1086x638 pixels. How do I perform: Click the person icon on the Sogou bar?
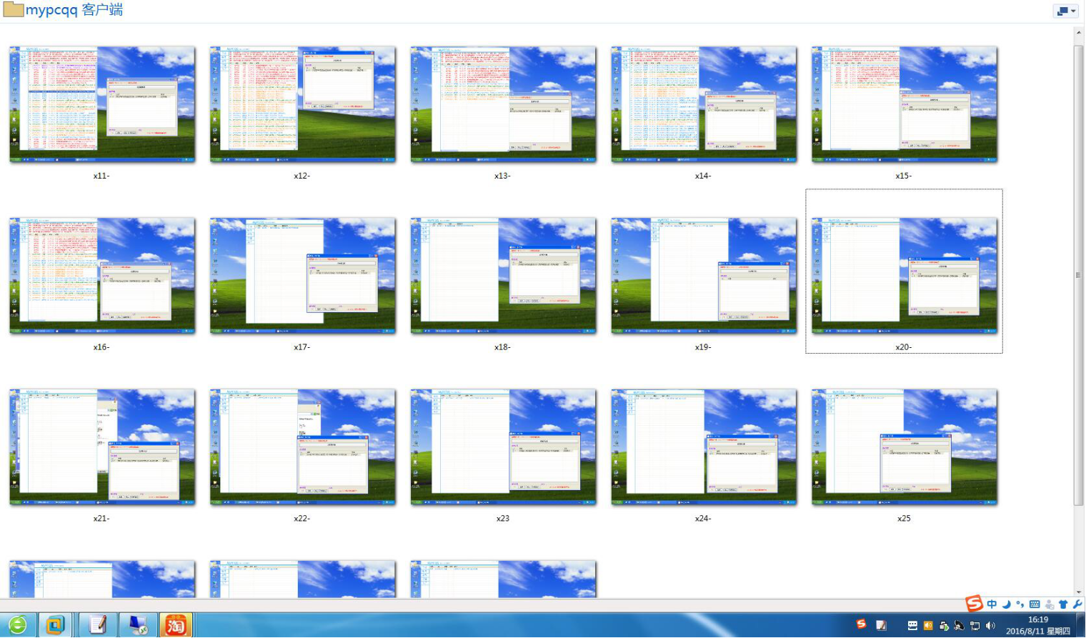pyautogui.click(x=1049, y=604)
